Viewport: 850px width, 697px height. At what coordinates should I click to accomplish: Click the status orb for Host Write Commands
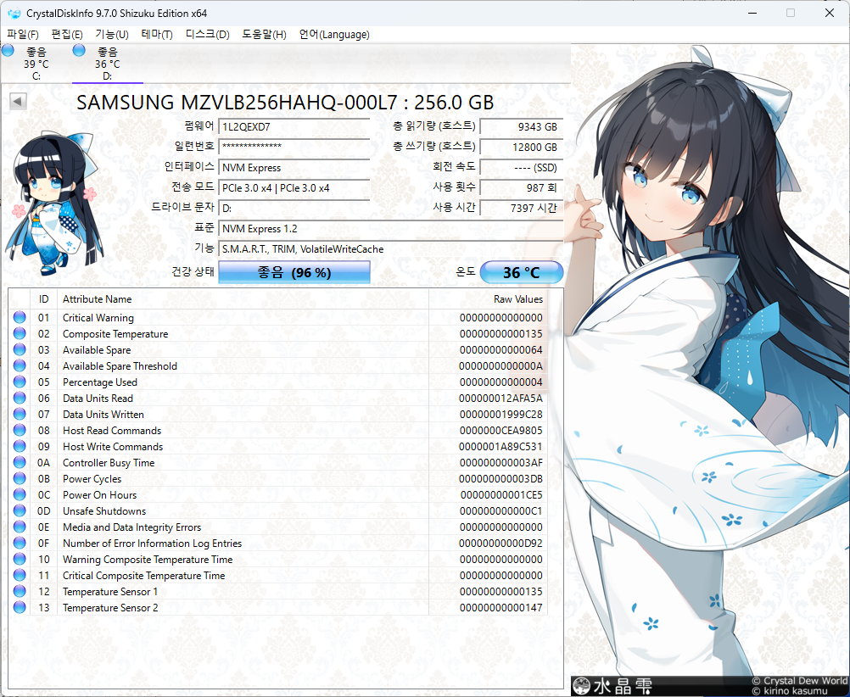click(x=20, y=446)
